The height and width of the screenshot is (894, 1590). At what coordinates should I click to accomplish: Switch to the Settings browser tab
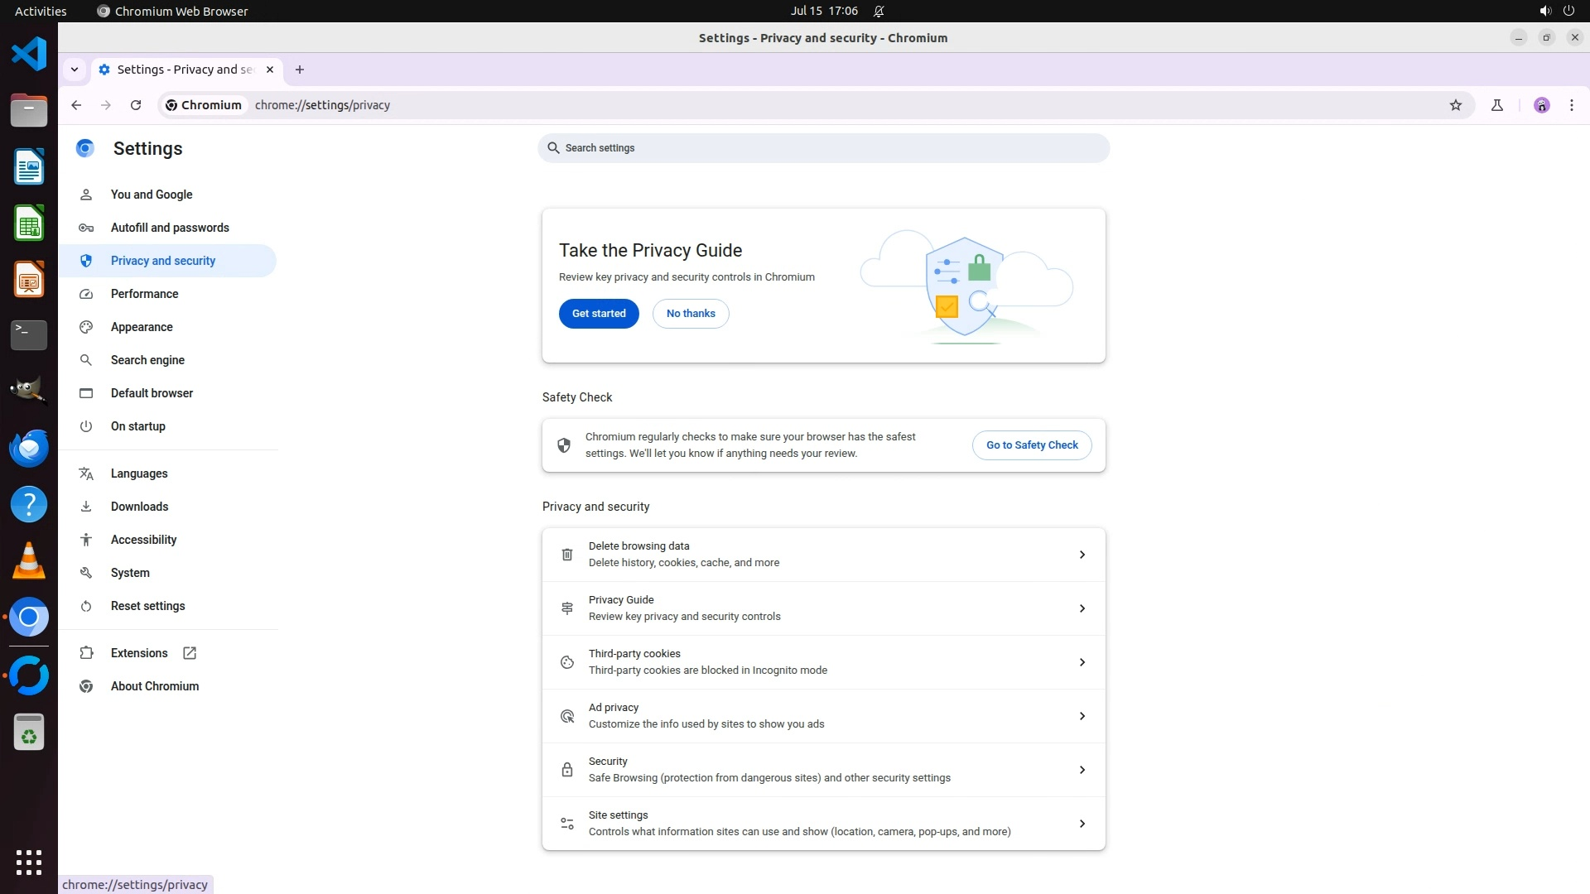(x=185, y=70)
